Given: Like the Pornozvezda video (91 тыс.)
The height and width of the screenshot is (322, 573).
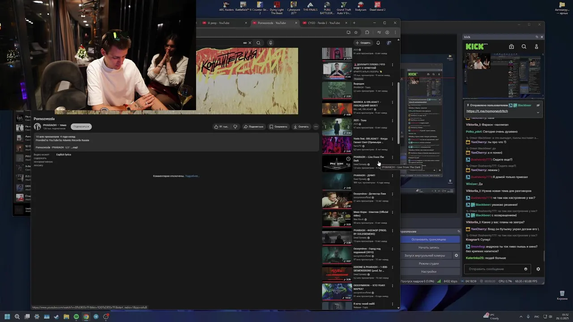Looking at the screenshot, I should coord(221,127).
